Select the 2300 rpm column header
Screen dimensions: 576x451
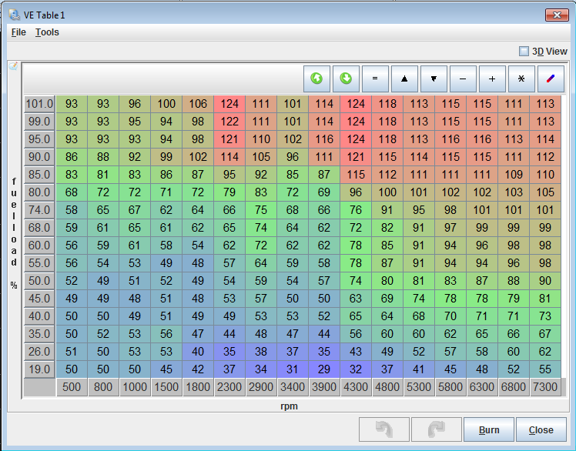[229, 387]
